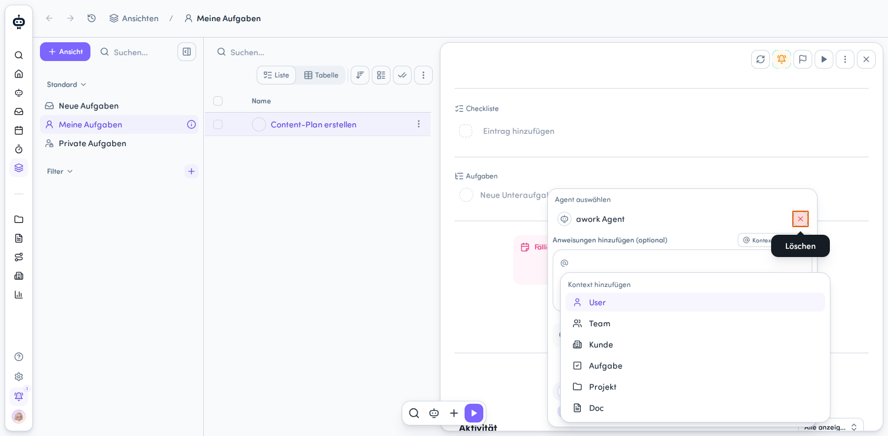Image resolution: width=888 pixels, height=436 pixels.
Task: Click the purple Ansicht button
Action: pyautogui.click(x=65, y=52)
